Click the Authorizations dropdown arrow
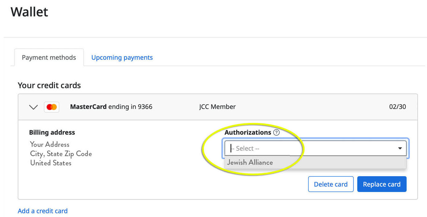427x217 pixels. (400, 148)
